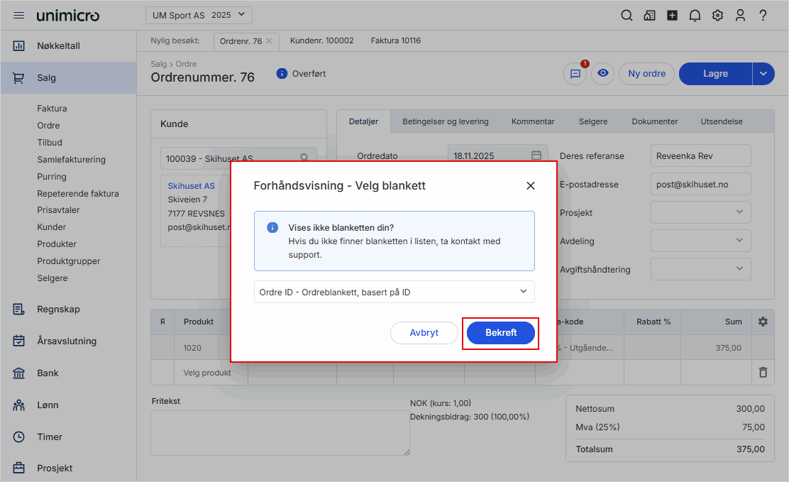Click the plus add-new icon in header
Image resolution: width=789 pixels, height=482 pixels.
point(672,16)
